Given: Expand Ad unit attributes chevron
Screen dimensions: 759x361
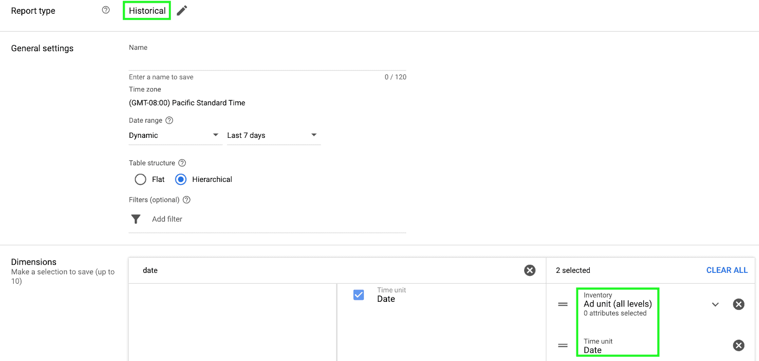Looking at the screenshot, I should (715, 304).
